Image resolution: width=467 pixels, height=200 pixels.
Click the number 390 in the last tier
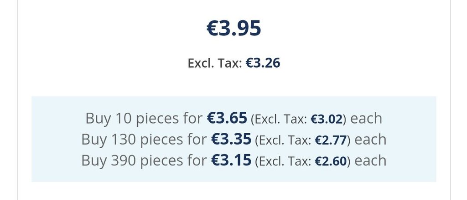point(120,160)
